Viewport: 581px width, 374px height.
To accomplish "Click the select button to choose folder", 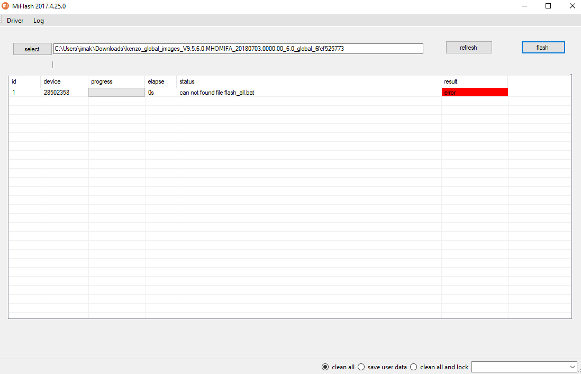I will (32, 49).
